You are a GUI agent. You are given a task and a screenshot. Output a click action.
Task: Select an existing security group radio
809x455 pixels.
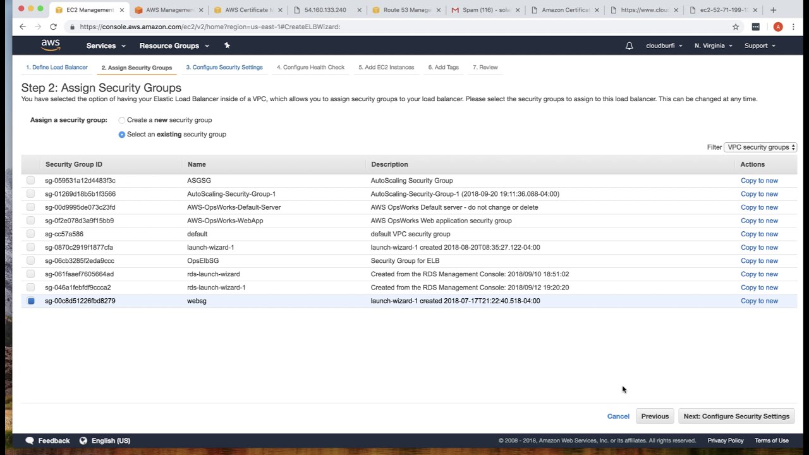click(122, 135)
